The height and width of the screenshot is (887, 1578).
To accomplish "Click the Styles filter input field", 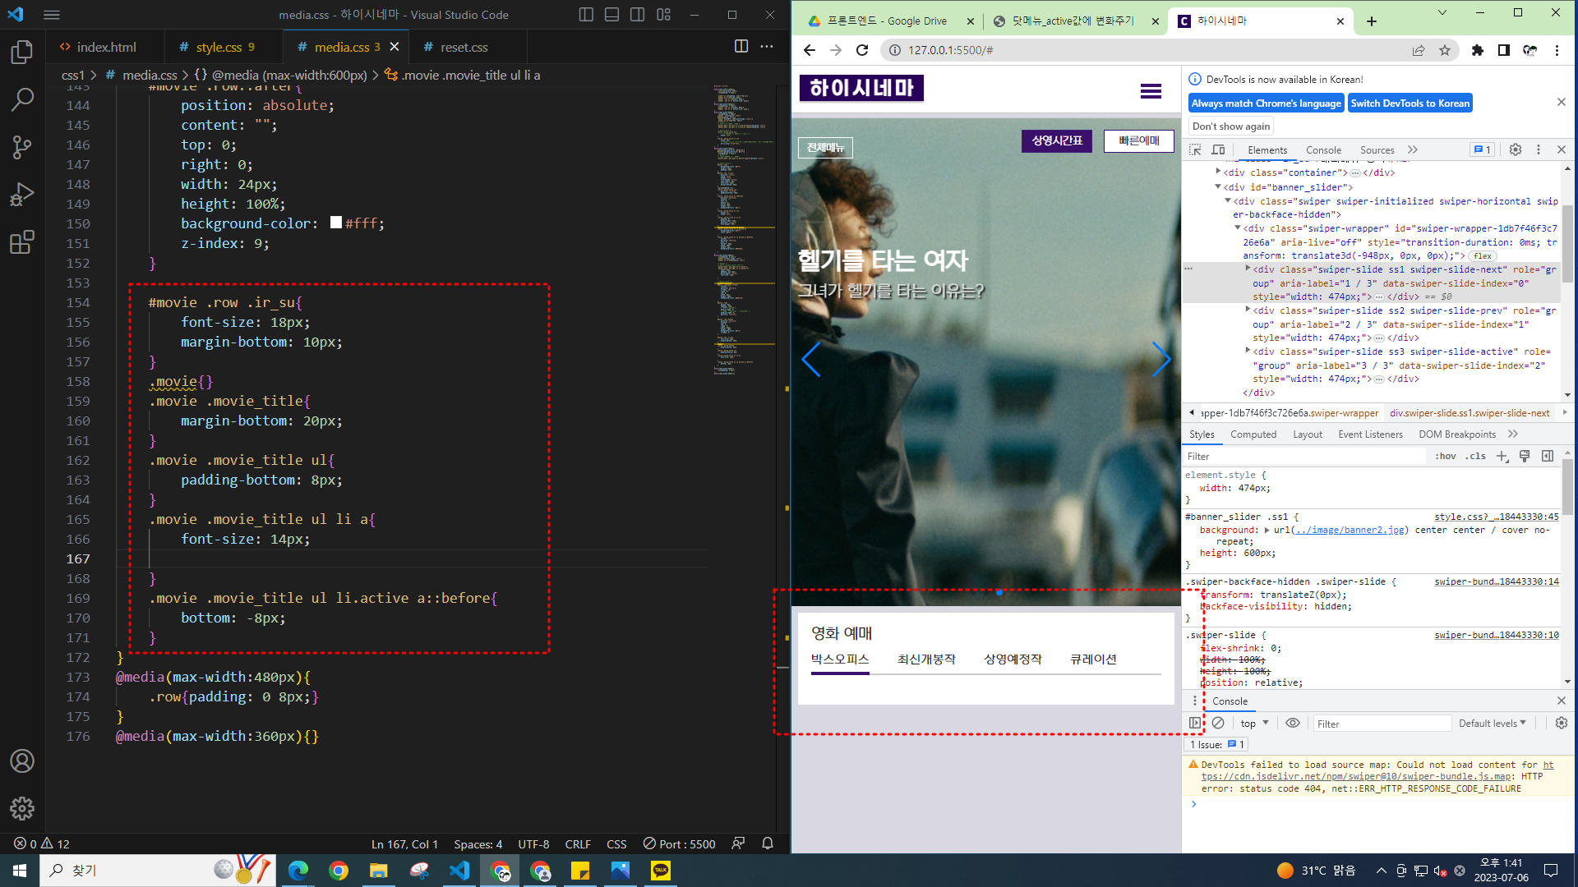I will (1307, 457).
